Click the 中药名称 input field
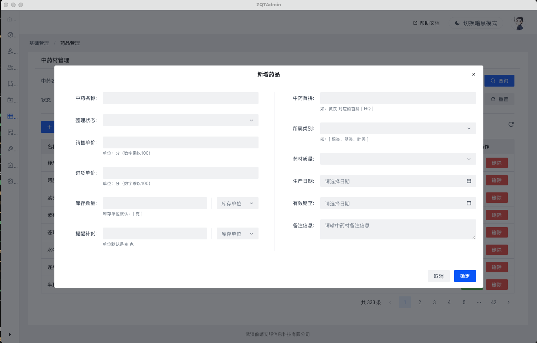Viewport: 537px width, 343px height. [x=180, y=98]
